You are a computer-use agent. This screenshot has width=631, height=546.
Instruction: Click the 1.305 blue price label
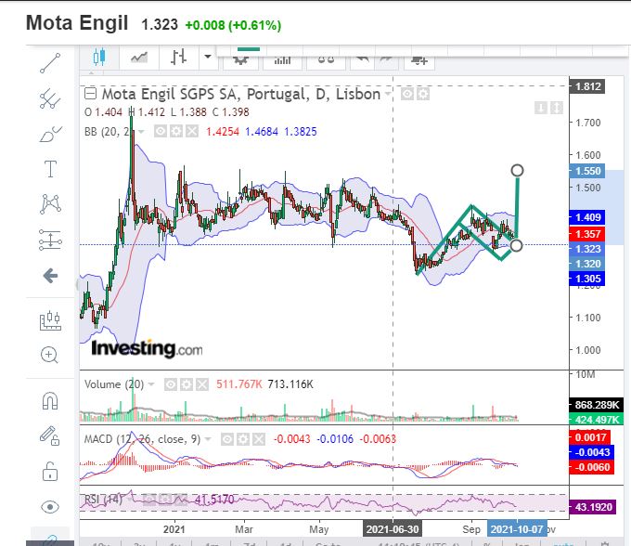pos(587,279)
